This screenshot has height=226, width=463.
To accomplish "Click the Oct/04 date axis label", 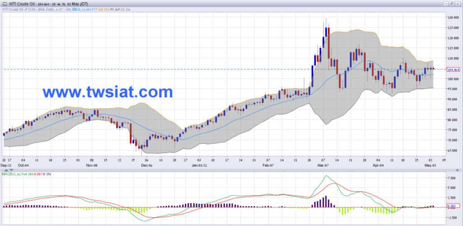I will [24, 166].
